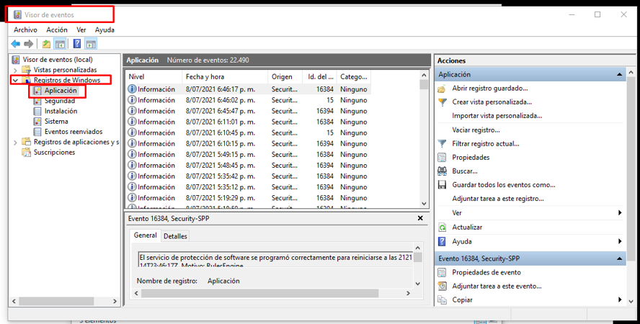The height and width of the screenshot is (324, 640).
Task: Click the binoculars Buscar icon
Action: tap(443, 171)
